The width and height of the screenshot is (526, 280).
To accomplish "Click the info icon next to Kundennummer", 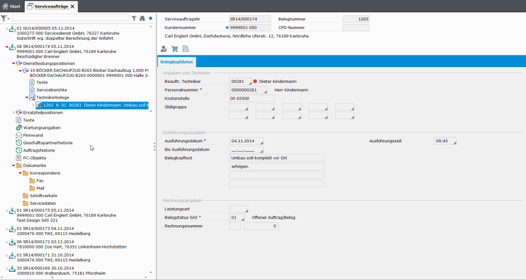I will coord(227,27).
